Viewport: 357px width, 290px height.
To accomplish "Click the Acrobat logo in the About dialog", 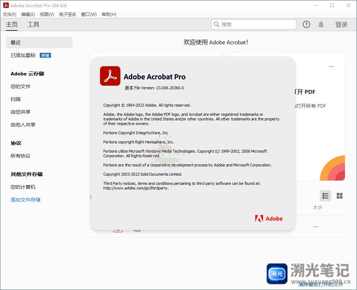I will pyautogui.click(x=110, y=76).
